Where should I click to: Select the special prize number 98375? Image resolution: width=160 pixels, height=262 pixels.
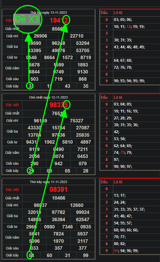pyautogui.click(x=59, y=105)
